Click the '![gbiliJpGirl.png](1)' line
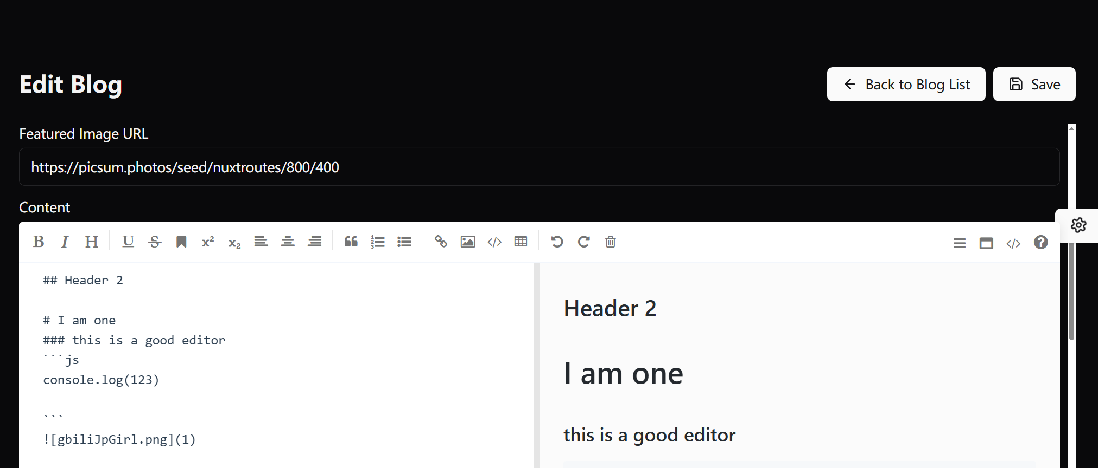This screenshot has height=468, width=1098. click(119, 439)
